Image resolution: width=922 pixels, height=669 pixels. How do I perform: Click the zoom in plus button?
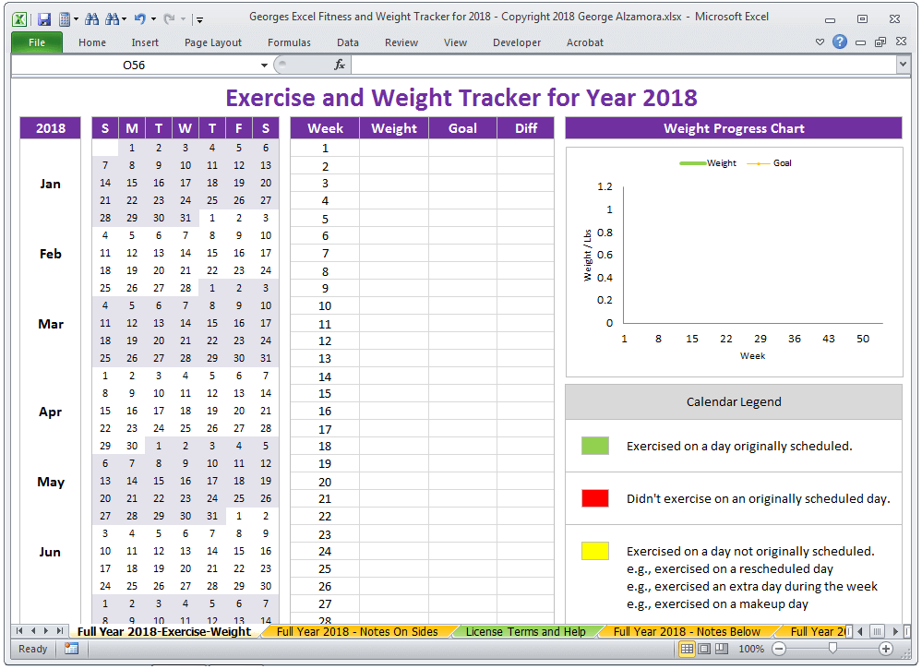coord(886,649)
